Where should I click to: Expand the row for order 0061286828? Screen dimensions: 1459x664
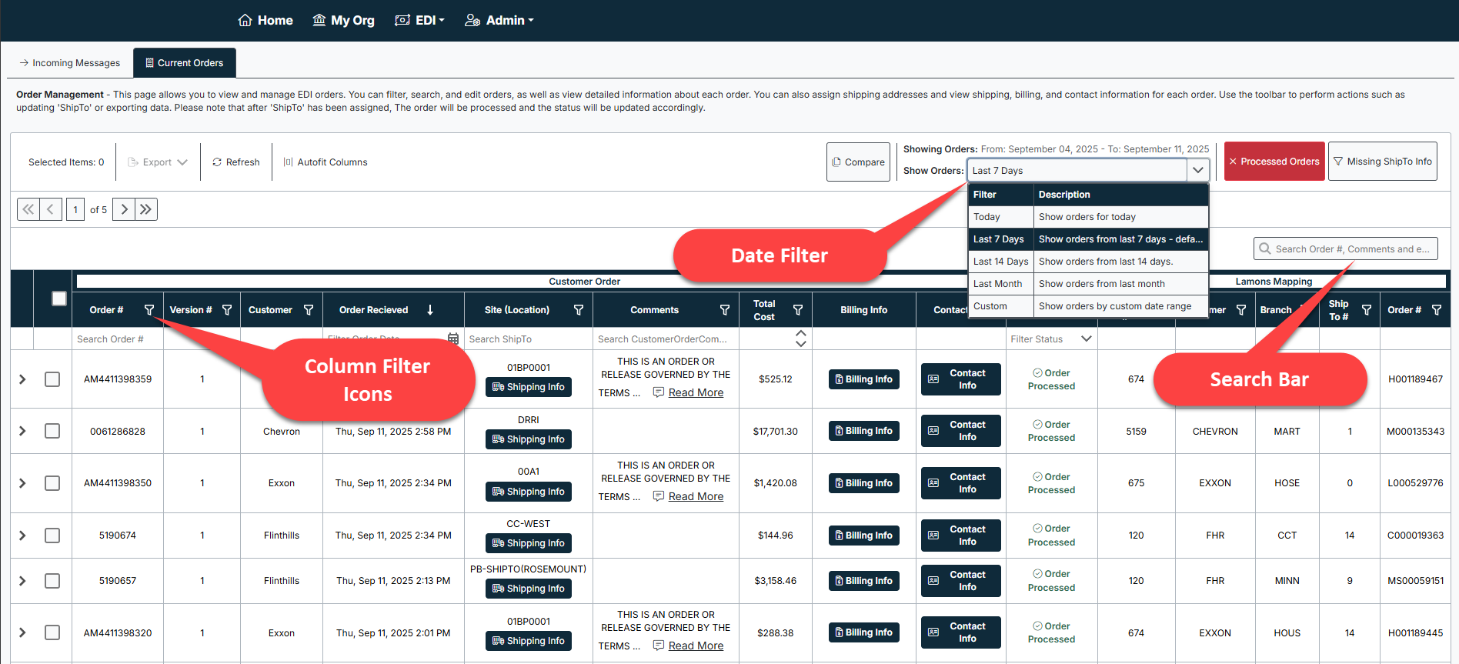coord(22,431)
